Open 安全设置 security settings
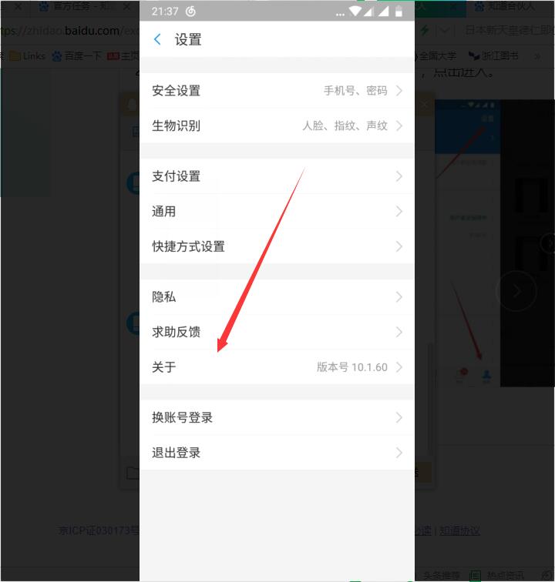Screen dimensions: 555x582 coord(277,91)
